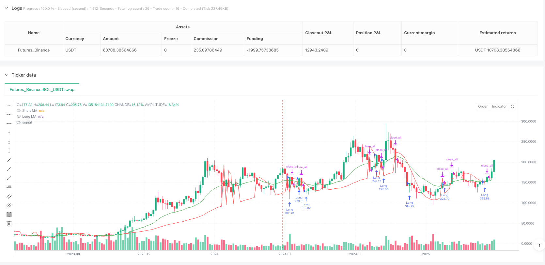This screenshot has width=545, height=265.
Task: Click the Long 369.88 trade marker
Action: (485, 190)
